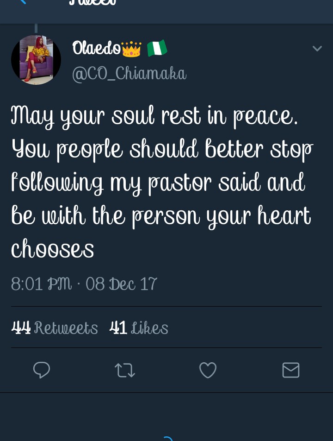Tap the thread line above the avatar
Image resolution: width=333 pixels, height=441 pixels.
pos(36,29)
